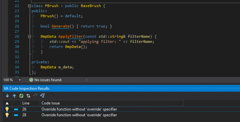
Task: Collapse class PBrush code block
Action: 29,6
